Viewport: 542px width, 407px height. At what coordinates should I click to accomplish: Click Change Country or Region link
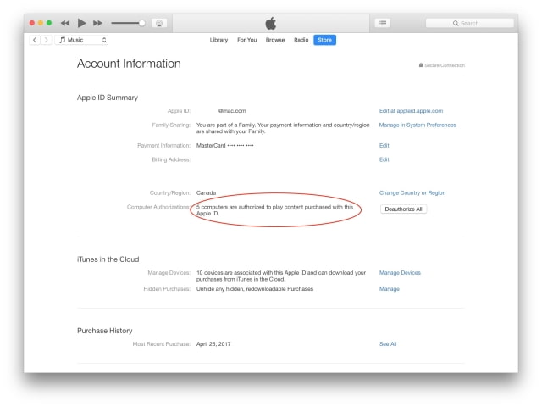click(412, 192)
